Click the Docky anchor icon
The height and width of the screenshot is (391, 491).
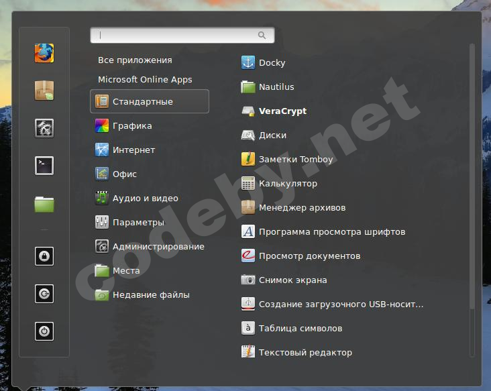(x=248, y=62)
